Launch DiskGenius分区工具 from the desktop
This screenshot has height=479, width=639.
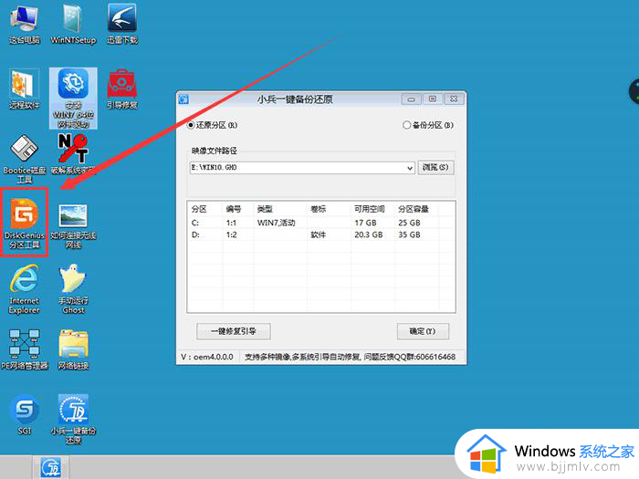tap(25, 223)
